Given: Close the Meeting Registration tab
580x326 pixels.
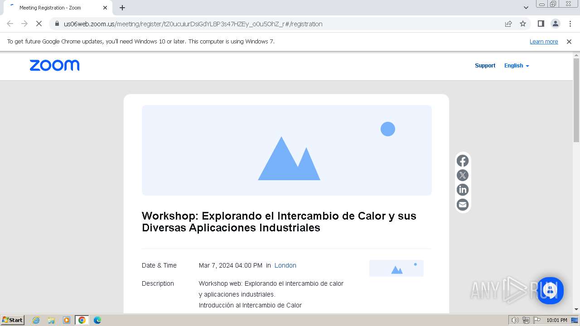Looking at the screenshot, I should click(105, 8).
